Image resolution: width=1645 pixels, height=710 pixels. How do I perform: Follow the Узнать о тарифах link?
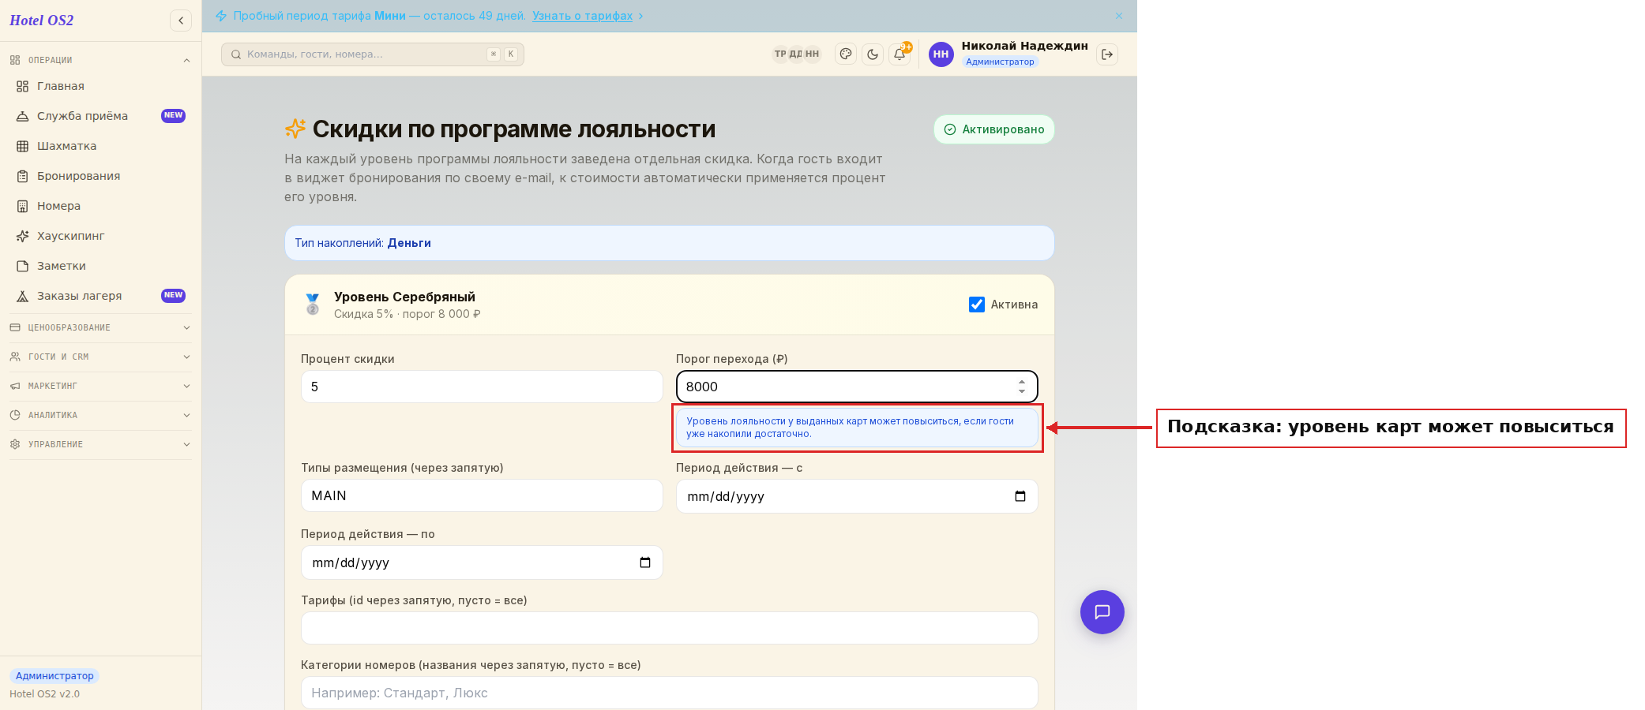click(582, 16)
